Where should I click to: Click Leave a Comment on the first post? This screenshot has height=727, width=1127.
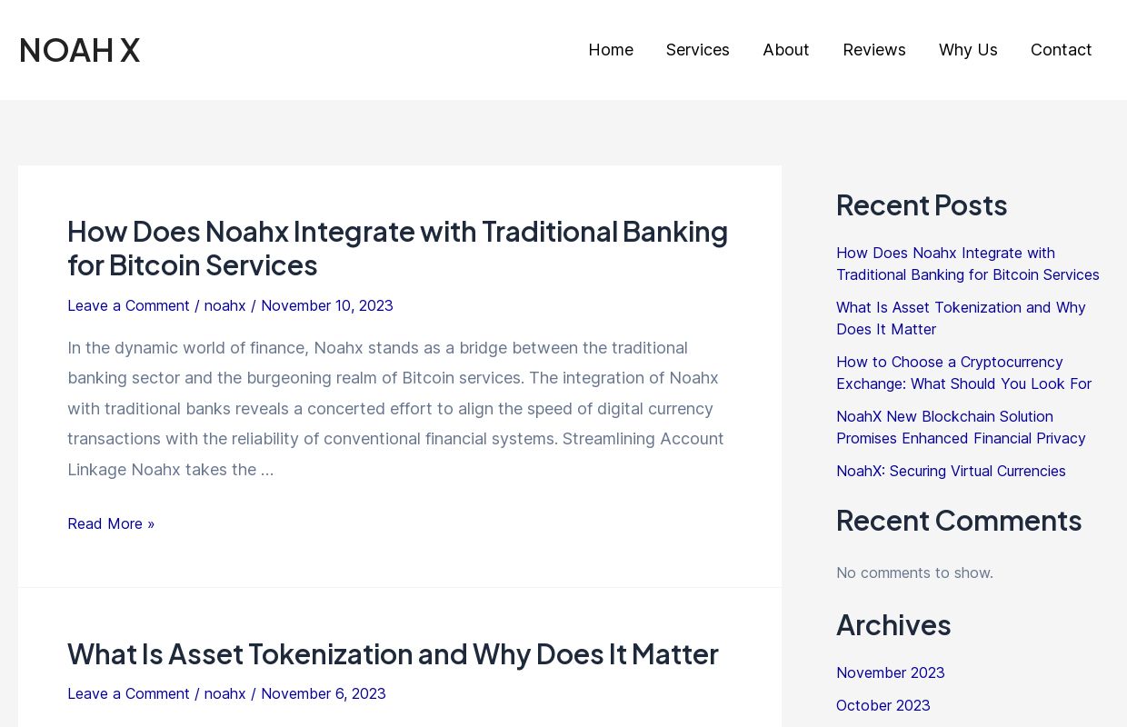(x=128, y=305)
